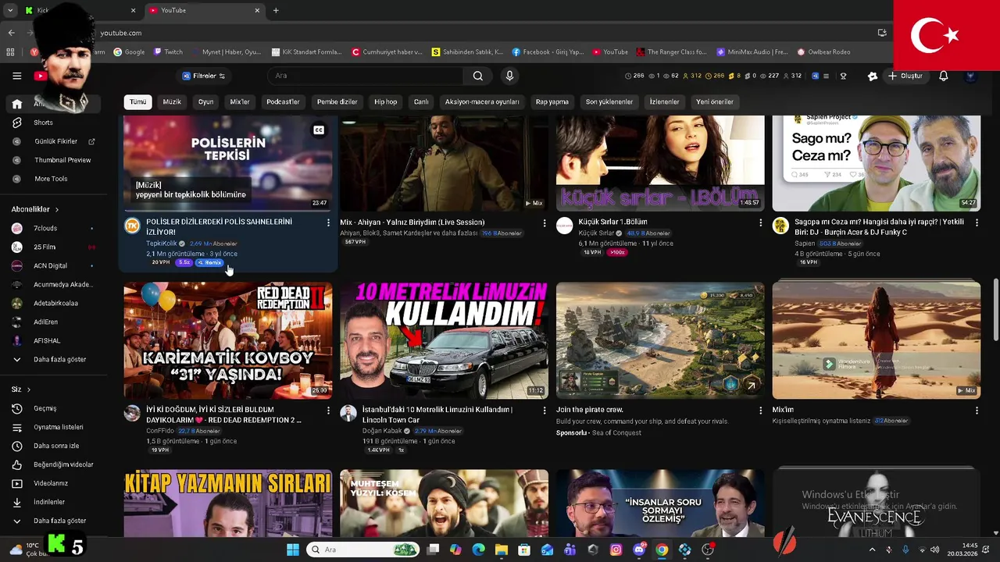This screenshot has width=1000, height=562.
Task: Open the Polislerin Tepkisi video thumbnail
Action: 228,163
